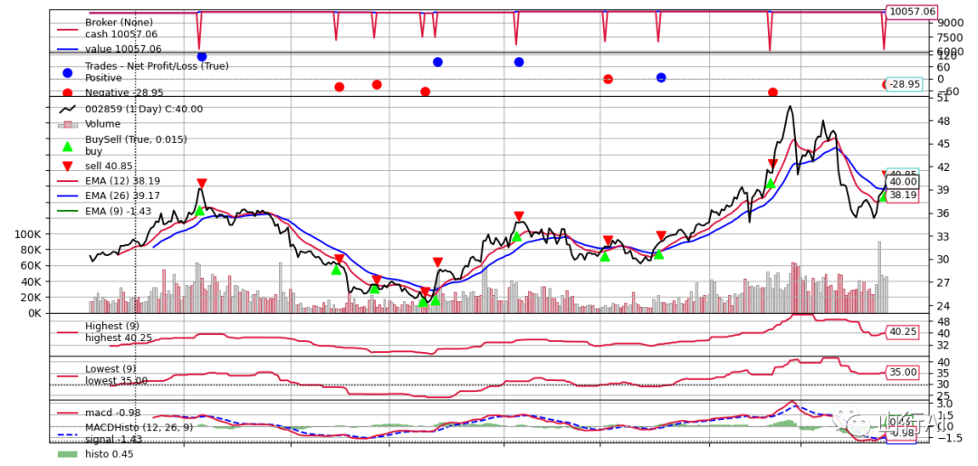Select the '002859 (1 Day) C:40.00' label
The width and height of the screenshot is (978, 466).
[144, 109]
